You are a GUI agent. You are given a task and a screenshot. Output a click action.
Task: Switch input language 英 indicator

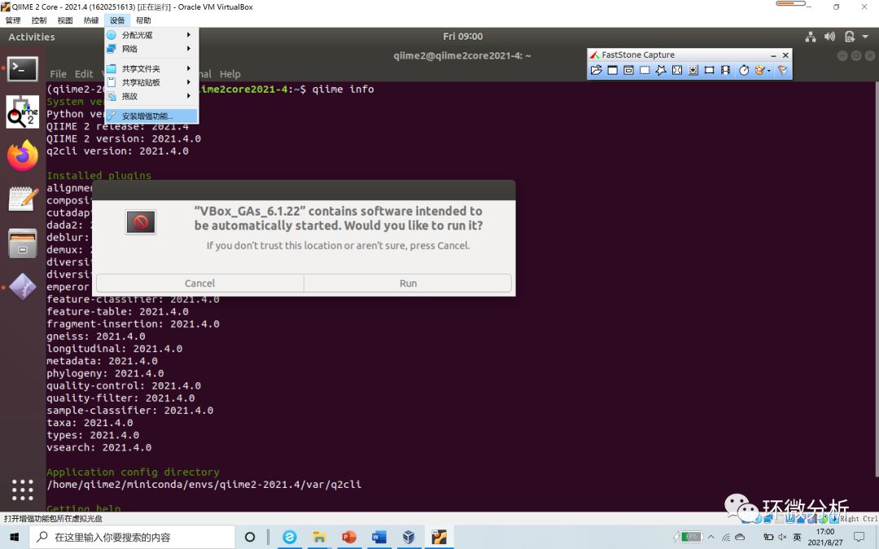(x=797, y=538)
